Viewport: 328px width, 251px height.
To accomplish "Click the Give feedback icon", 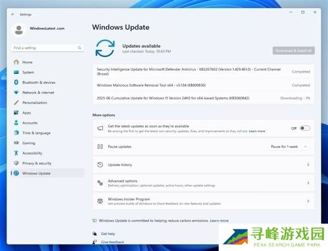I will 95,242.
